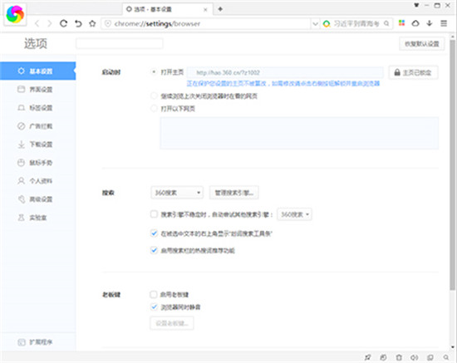Open the colorful apps grid icon
Screen dimensions: 457x363
pyautogui.click(x=401, y=23)
